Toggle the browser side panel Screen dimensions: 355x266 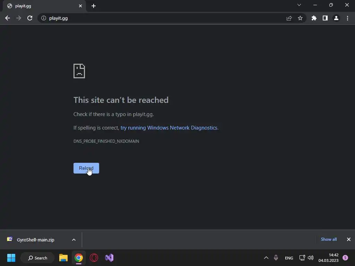point(325,18)
